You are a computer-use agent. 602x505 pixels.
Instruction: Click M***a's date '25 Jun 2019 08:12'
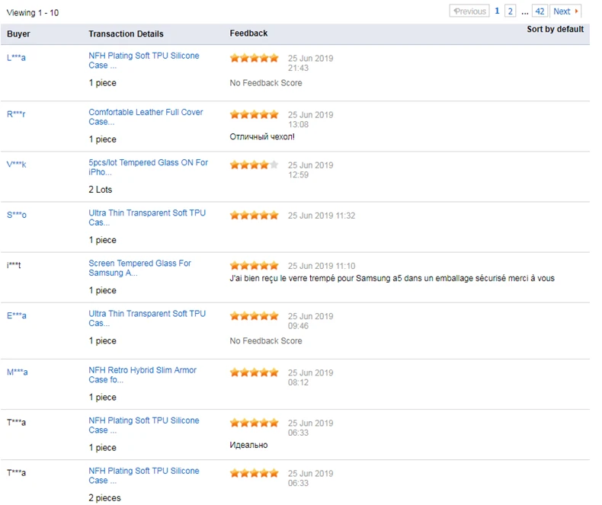pos(310,378)
